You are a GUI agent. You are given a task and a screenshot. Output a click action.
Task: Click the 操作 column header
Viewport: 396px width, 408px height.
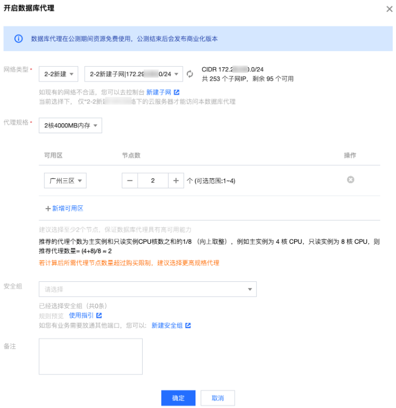(x=350, y=155)
